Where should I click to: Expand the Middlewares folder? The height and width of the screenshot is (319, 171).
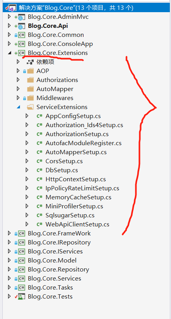(x=18, y=98)
